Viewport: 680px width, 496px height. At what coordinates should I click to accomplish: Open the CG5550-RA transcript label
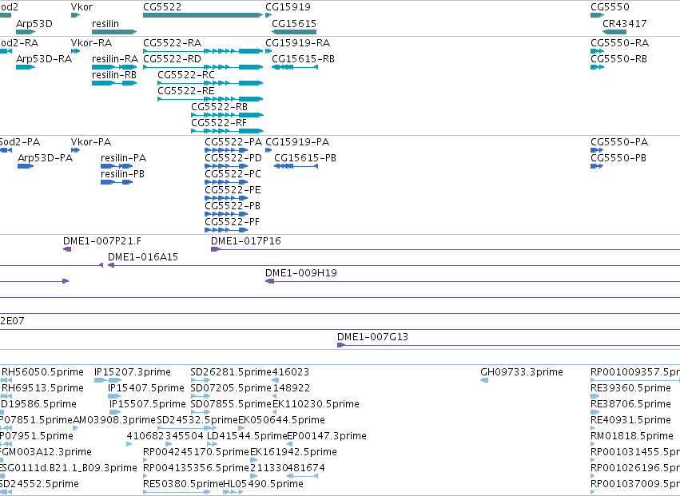click(620, 42)
